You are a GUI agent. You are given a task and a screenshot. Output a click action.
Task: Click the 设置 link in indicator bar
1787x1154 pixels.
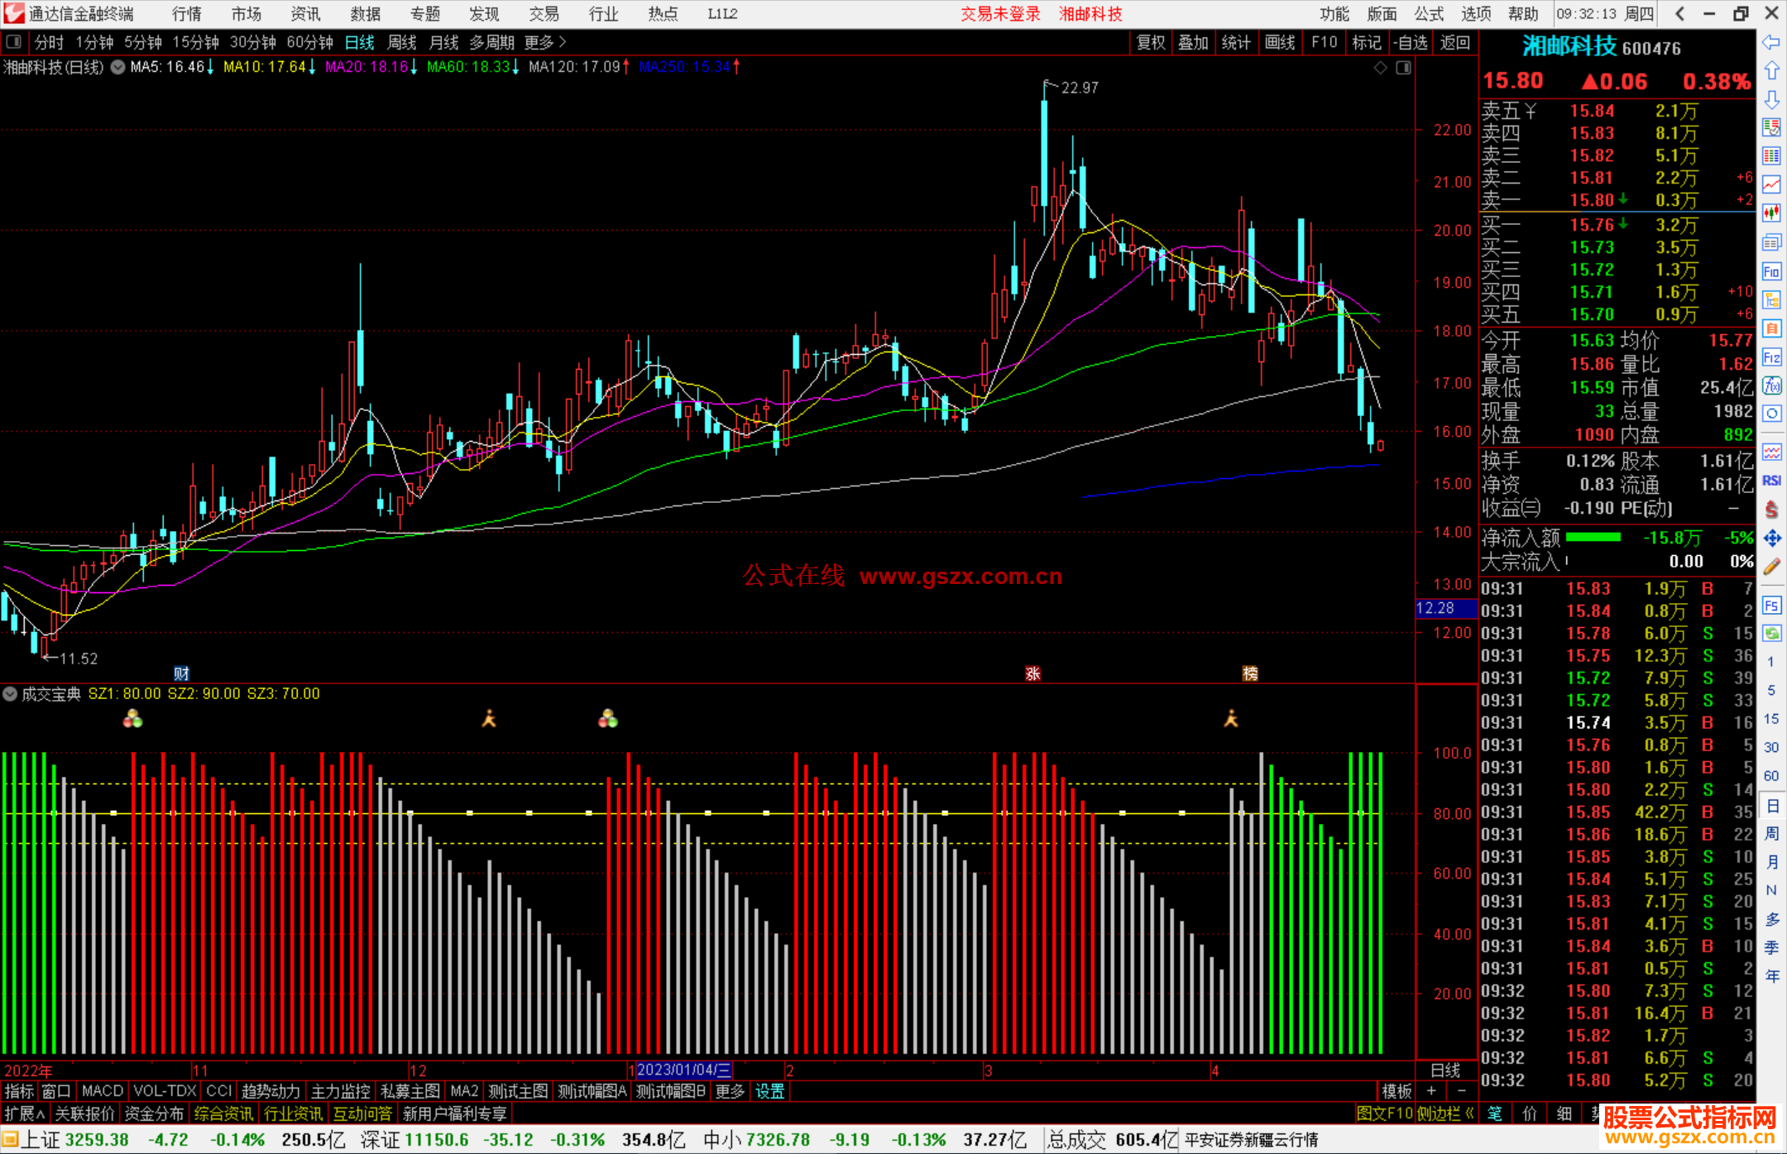pyautogui.click(x=769, y=1091)
